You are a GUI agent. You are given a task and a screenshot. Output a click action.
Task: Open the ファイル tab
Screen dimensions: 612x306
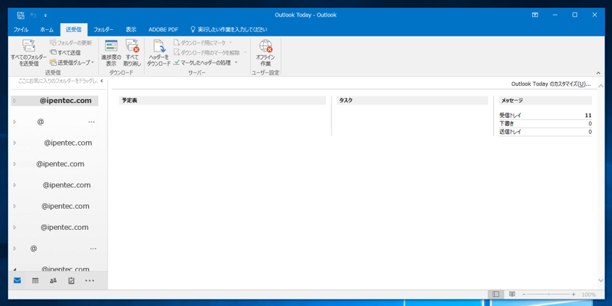click(21, 30)
